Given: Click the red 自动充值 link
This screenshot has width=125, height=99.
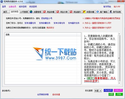Looking at the screenshot, I should coord(56,94).
